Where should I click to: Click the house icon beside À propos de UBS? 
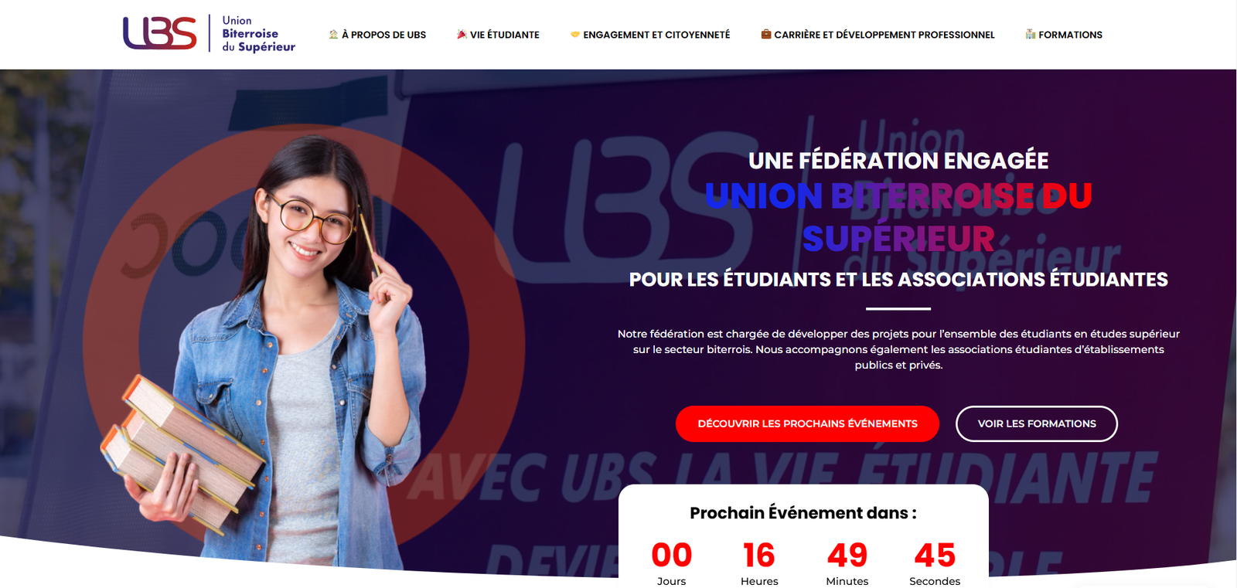[x=333, y=34]
